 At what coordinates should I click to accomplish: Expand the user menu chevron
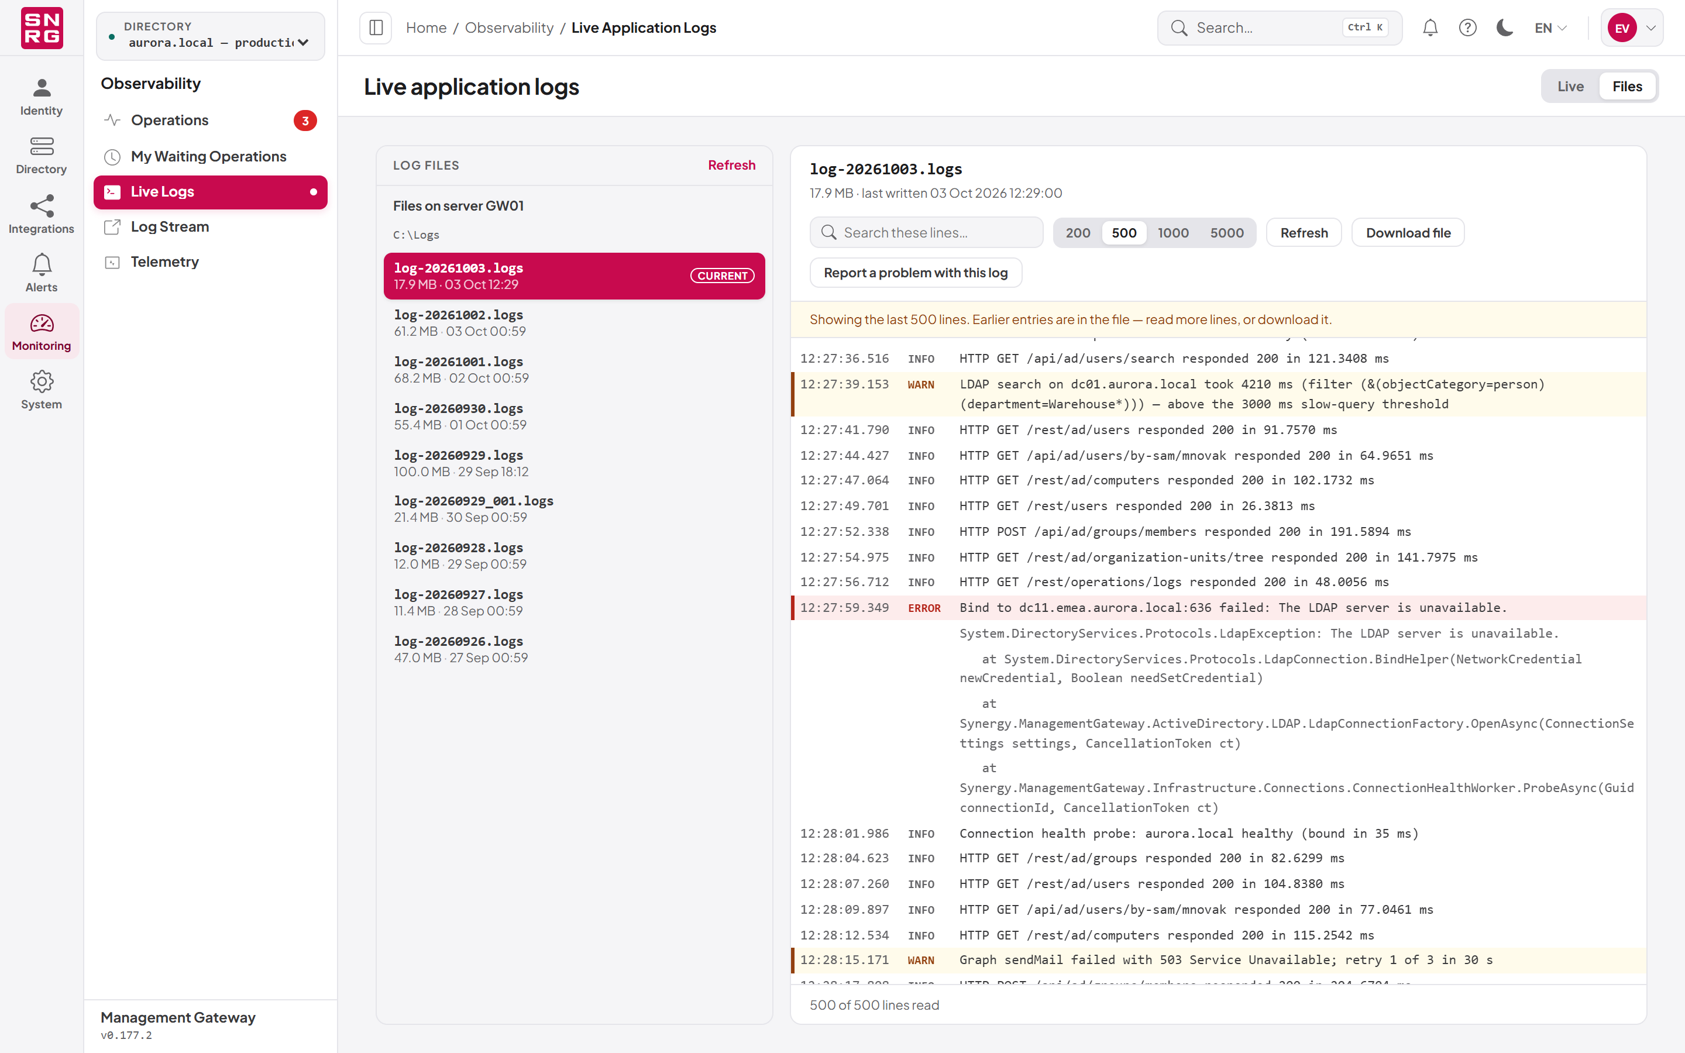(x=1651, y=28)
